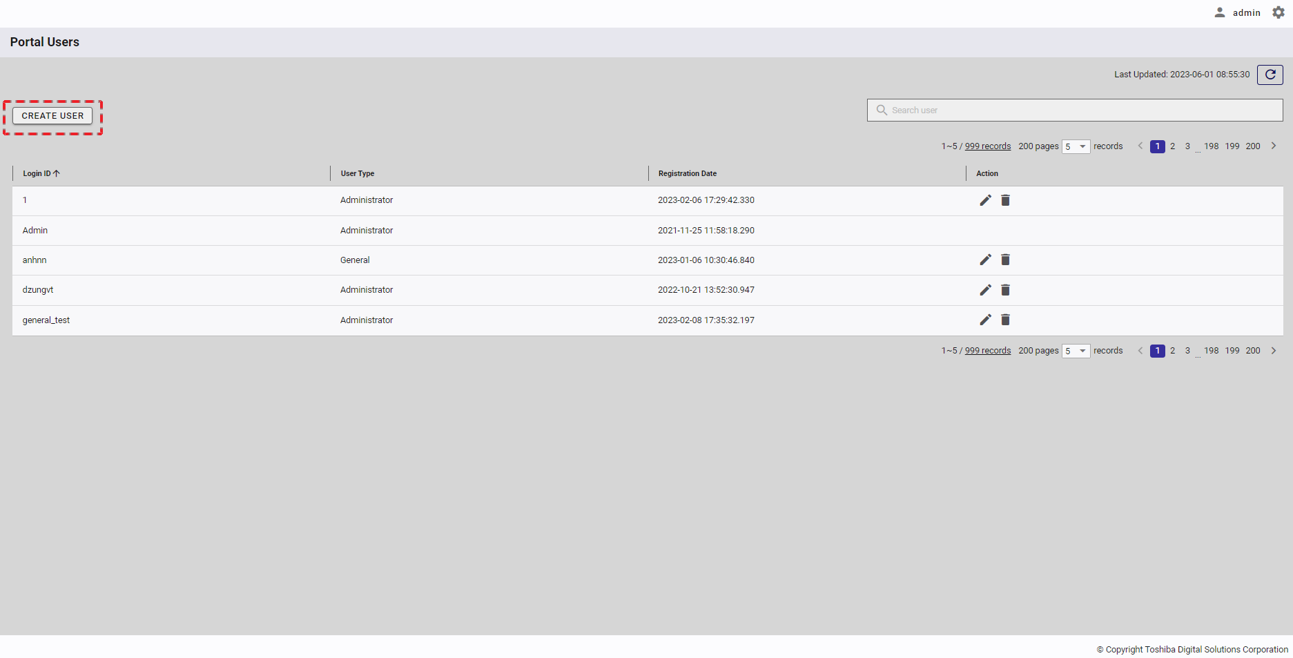
Task: Go to page 2 in top pagination
Action: point(1172,146)
